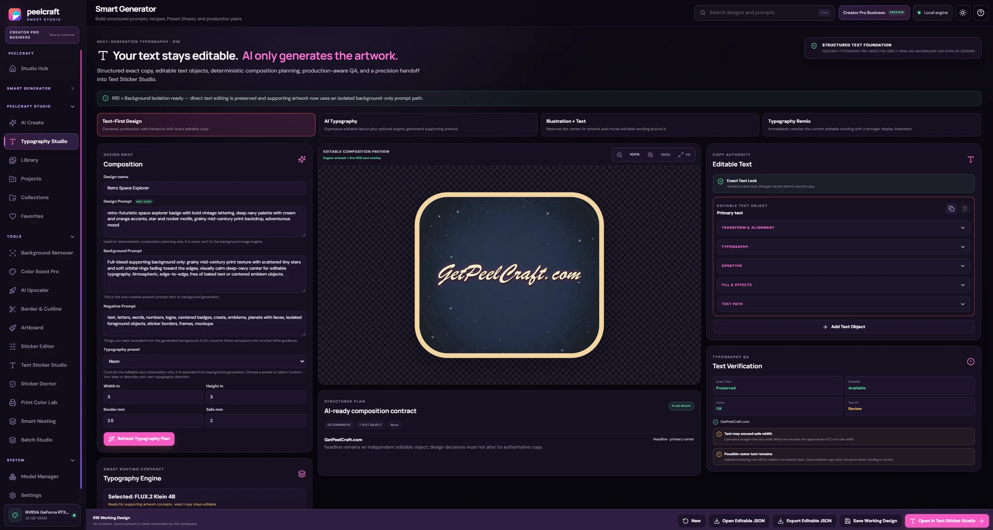The width and height of the screenshot is (993, 530).
Task: Click Open in Text Sticker Studio button
Action: tap(947, 521)
